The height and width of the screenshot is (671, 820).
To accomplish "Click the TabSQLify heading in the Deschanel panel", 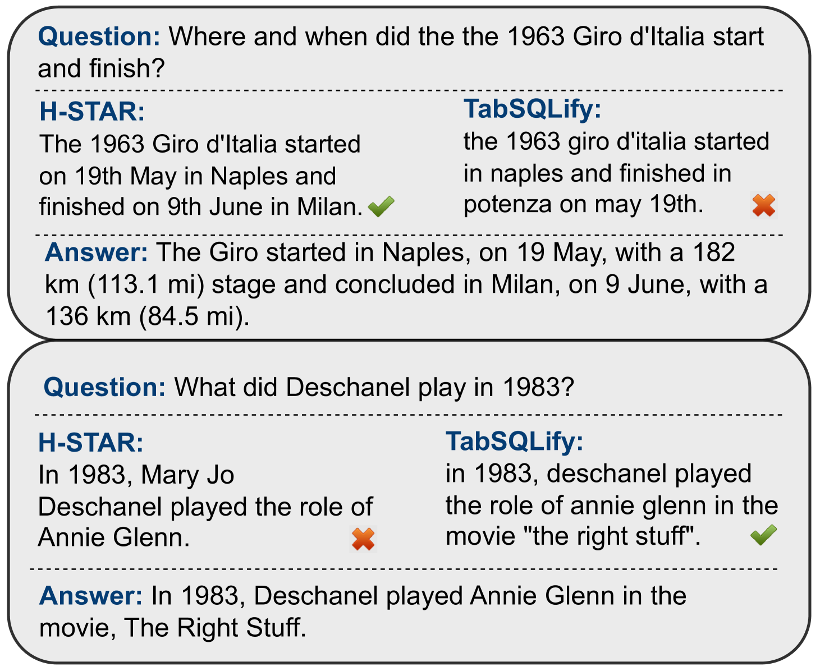I will [x=514, y=441].
